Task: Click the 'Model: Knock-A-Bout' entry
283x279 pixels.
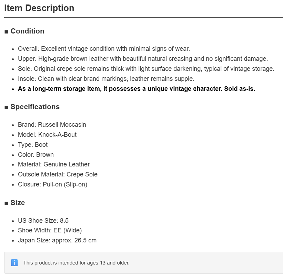Action: pyautogui.click(x=47, y=135)
